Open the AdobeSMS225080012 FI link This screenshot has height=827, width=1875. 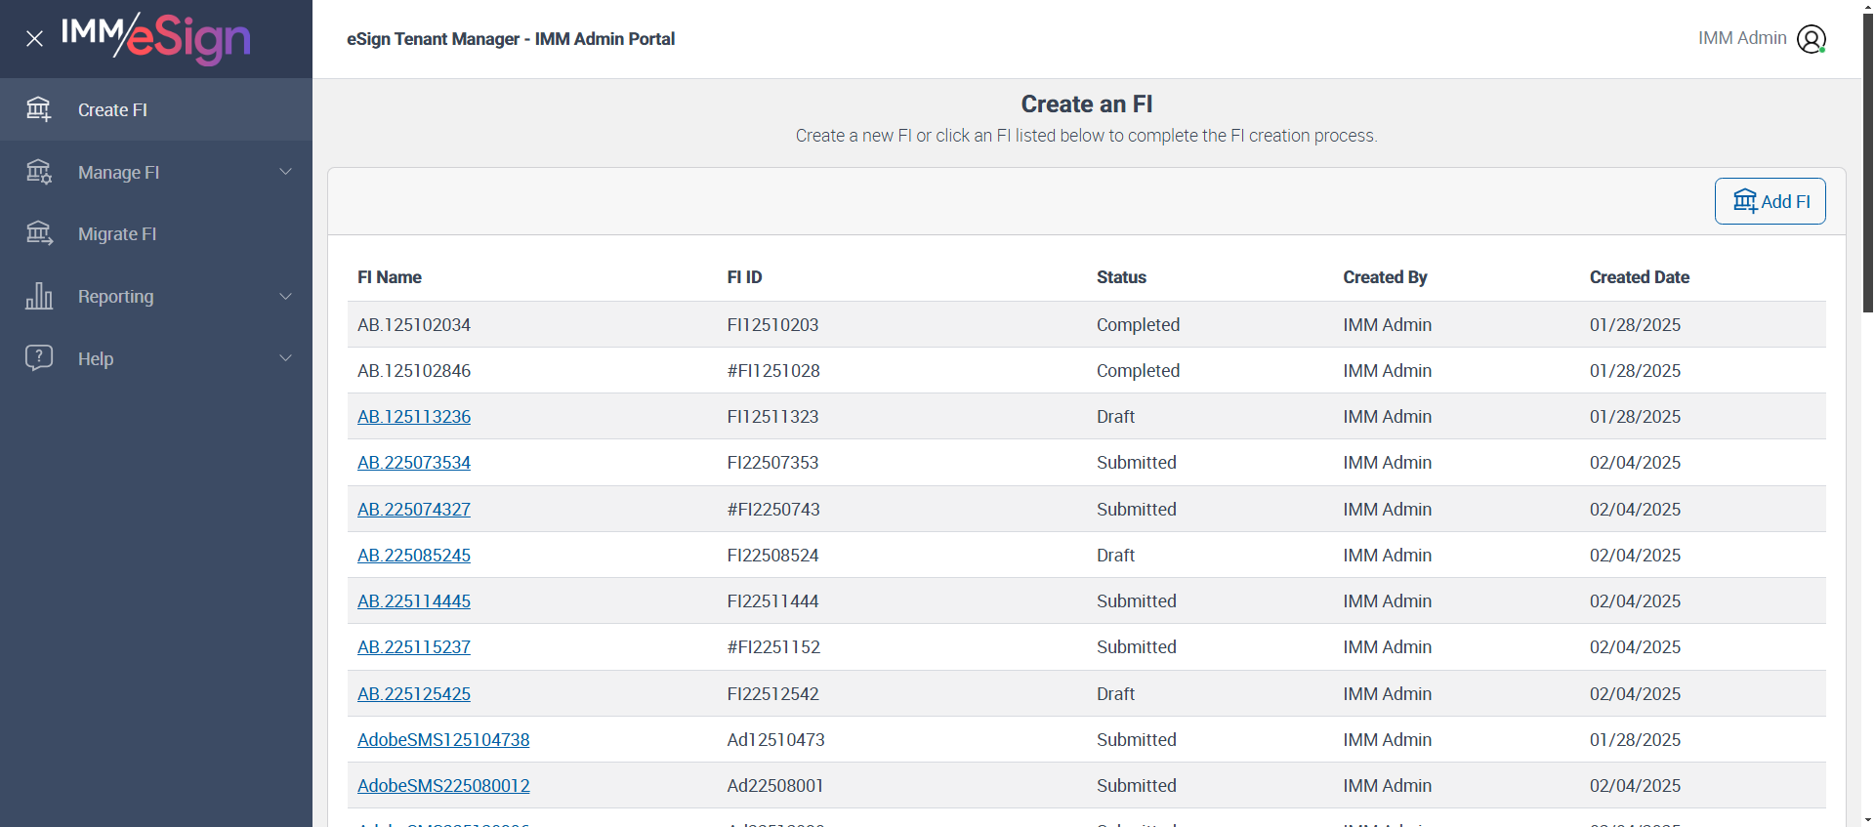point(443,786)
